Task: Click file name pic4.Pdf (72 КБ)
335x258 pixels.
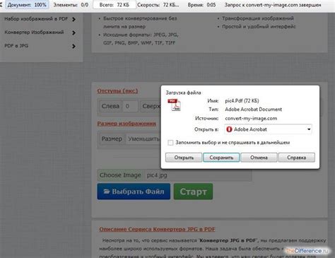Action: click(242, 101)
